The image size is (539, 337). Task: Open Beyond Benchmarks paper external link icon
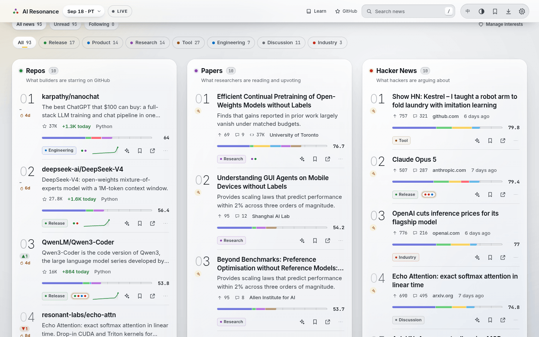[x=328, y=322]
